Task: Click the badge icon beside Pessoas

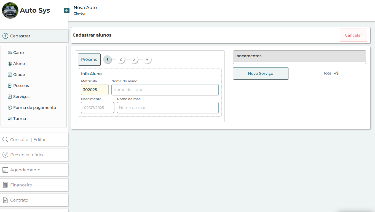Action: coord(10,86)
